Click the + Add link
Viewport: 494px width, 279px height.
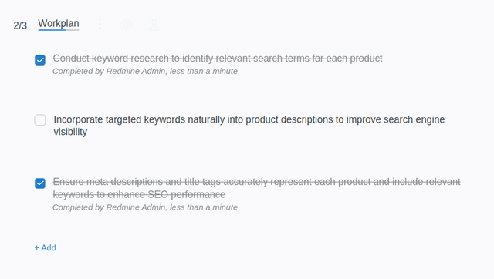click(x=45, y=248)
